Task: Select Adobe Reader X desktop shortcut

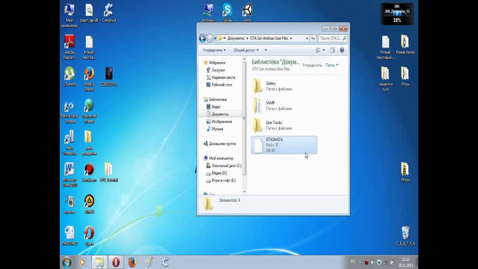Action: point(69,47)
